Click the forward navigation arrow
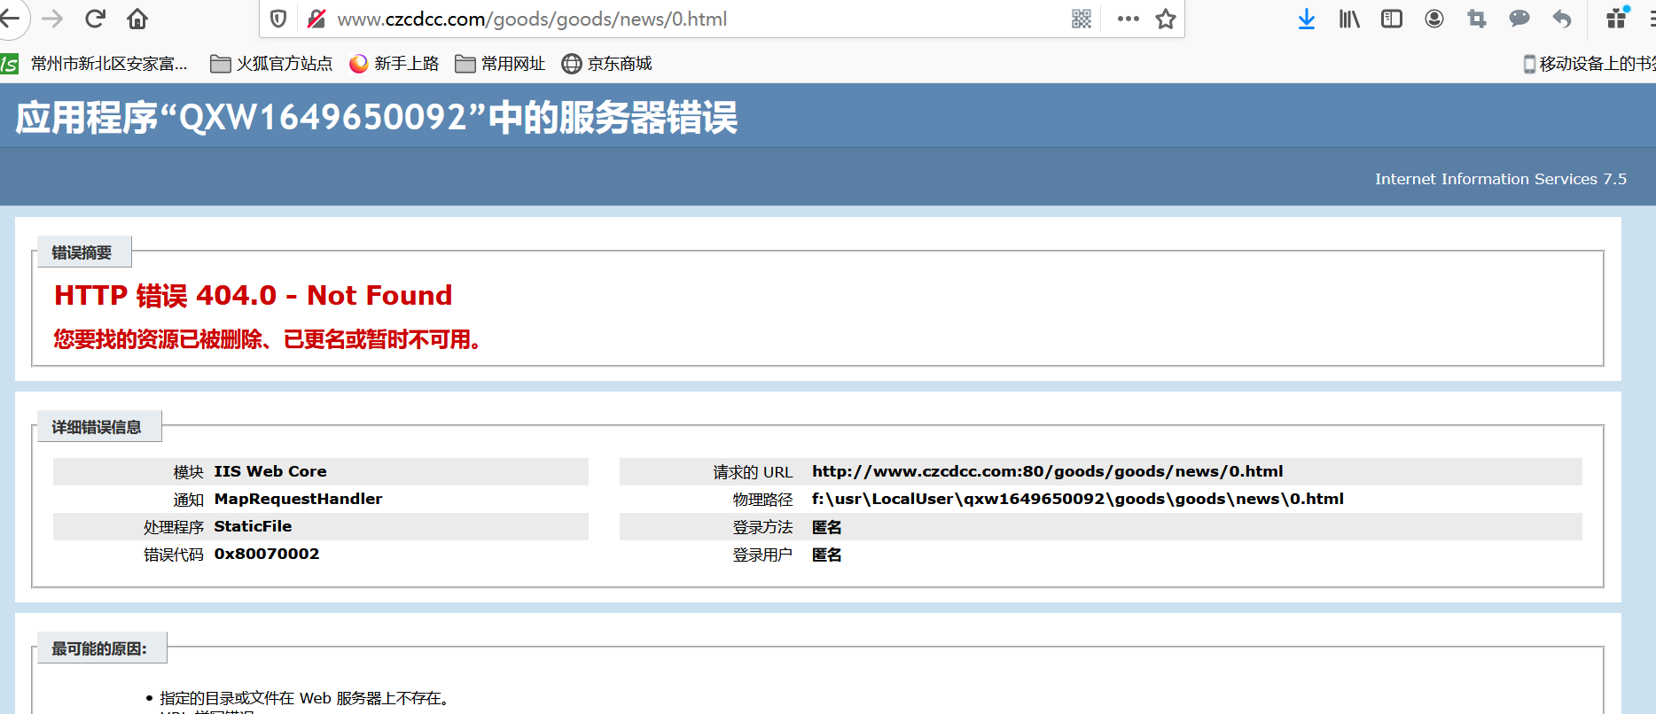This screenshot has width=1656, height=714. (x=52, y=19)
